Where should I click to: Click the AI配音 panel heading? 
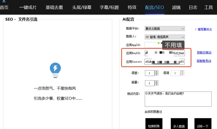coord(128,19)
